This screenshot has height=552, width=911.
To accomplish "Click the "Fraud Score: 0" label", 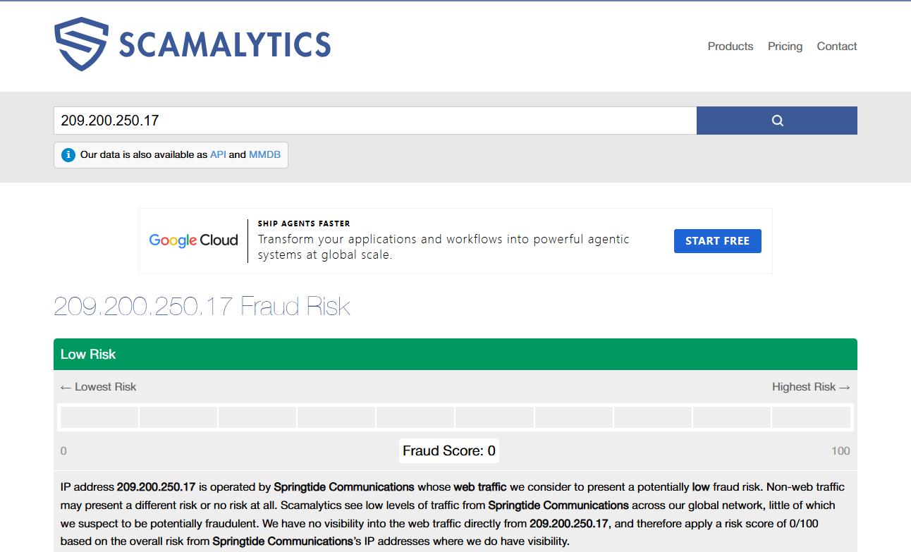I will point(449,450).
